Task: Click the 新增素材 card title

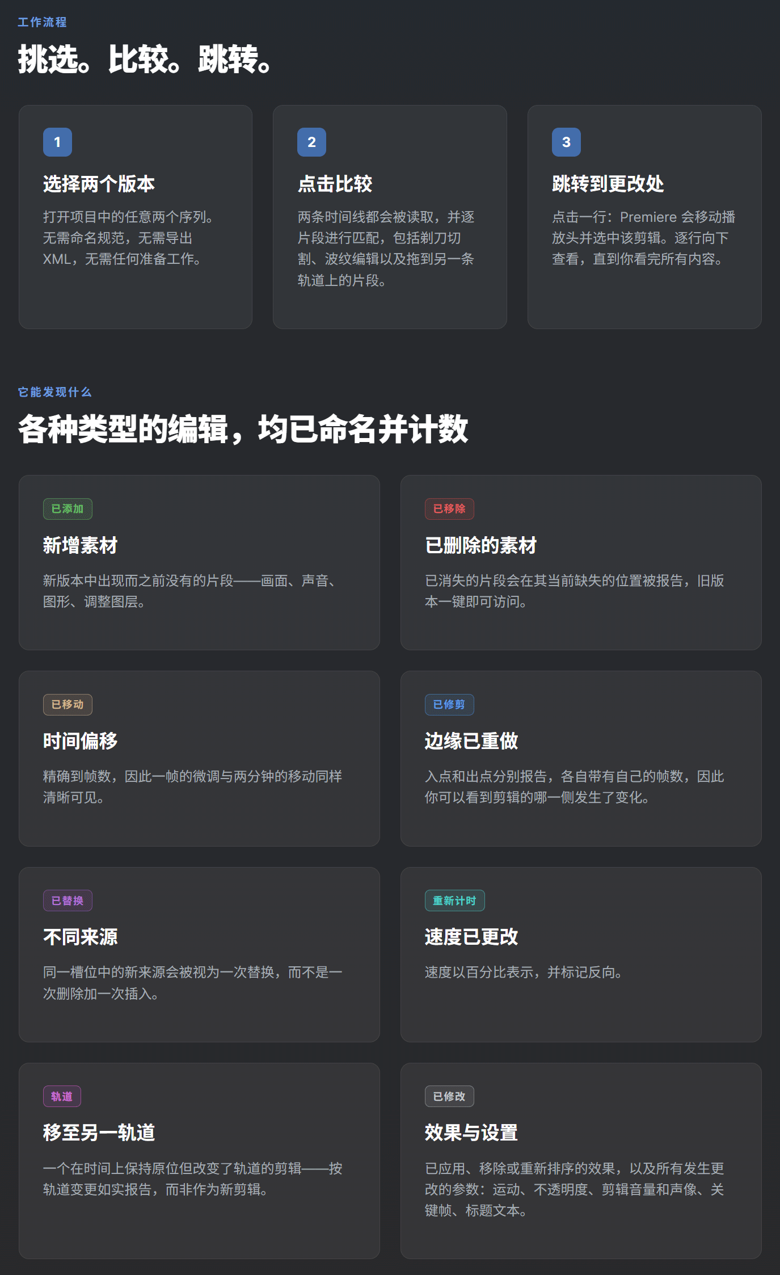Action: pos(80,545)
